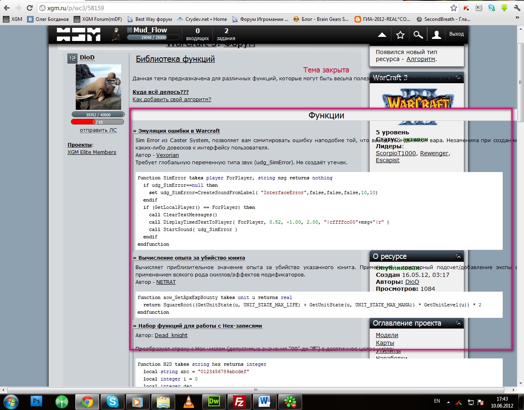Click DioD's experience bar 39352 / 40000
This screenshot has height=410, width=524.
click(x=97, y=115)
